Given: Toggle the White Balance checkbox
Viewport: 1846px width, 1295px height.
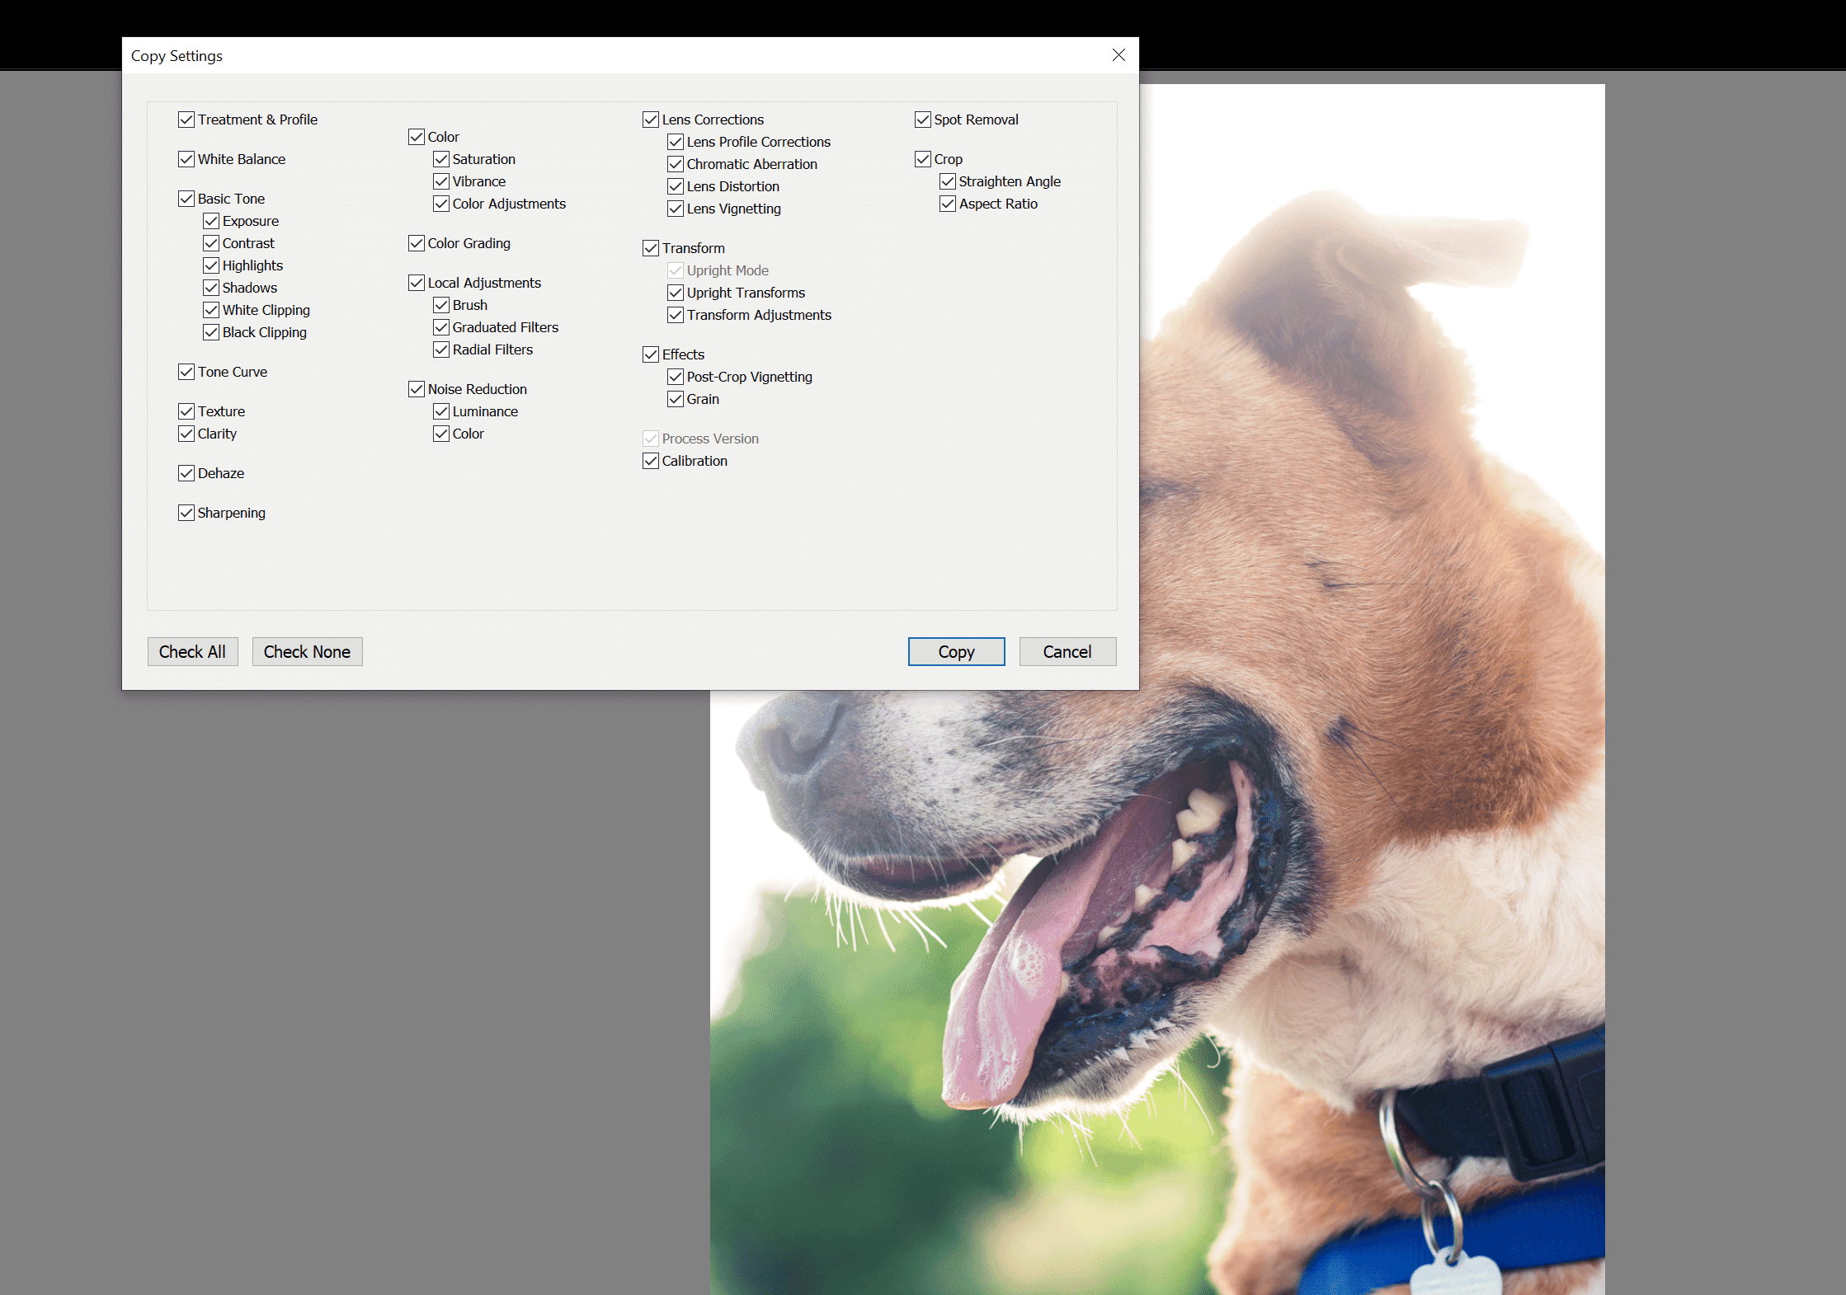Looking at the screenshot, I should (186, 159).
